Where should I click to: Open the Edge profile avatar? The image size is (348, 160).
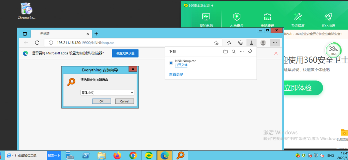point(263,43)
